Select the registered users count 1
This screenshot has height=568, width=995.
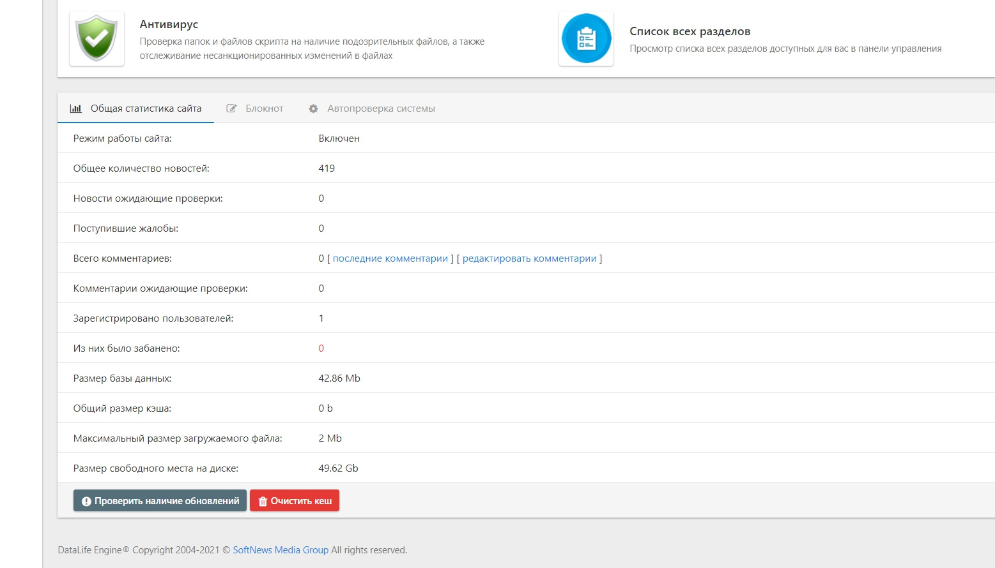(321, 318)
